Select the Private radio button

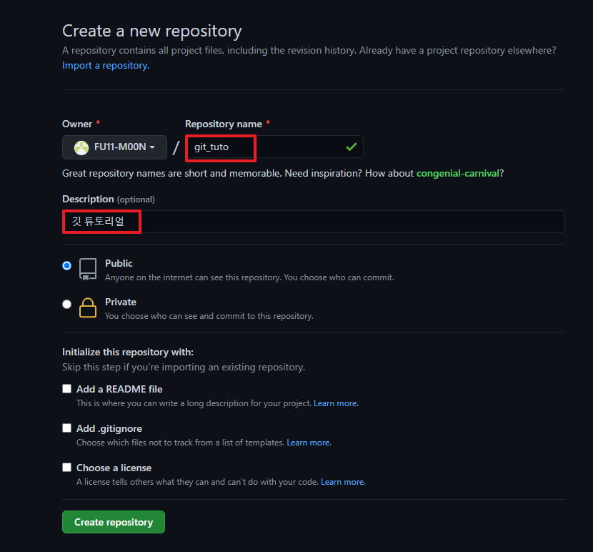(67, 305)
